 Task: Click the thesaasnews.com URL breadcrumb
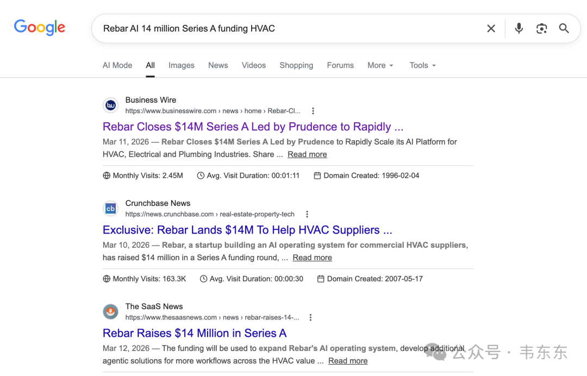pyautogui.click(x=212, y=317)
